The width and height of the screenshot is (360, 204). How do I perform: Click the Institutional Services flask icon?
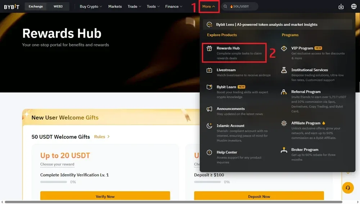[284, 70]
